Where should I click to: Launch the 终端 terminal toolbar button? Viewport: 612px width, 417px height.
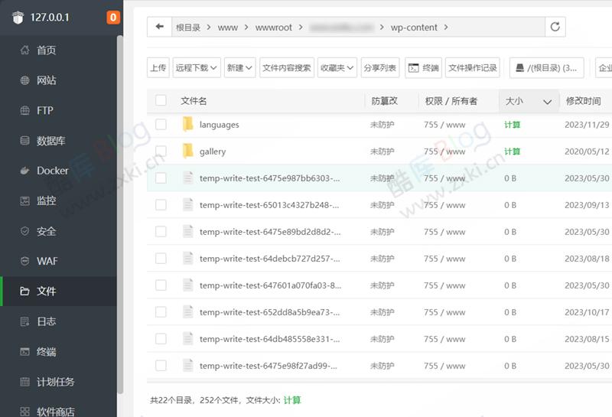coord(423,67)
